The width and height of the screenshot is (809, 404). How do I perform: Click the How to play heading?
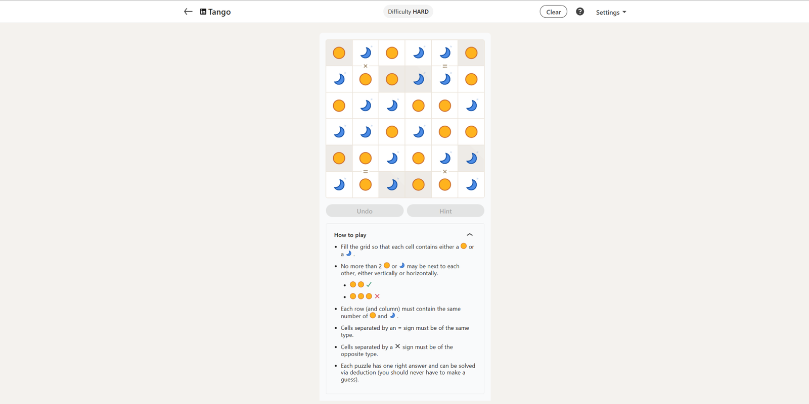click(350, 235)
